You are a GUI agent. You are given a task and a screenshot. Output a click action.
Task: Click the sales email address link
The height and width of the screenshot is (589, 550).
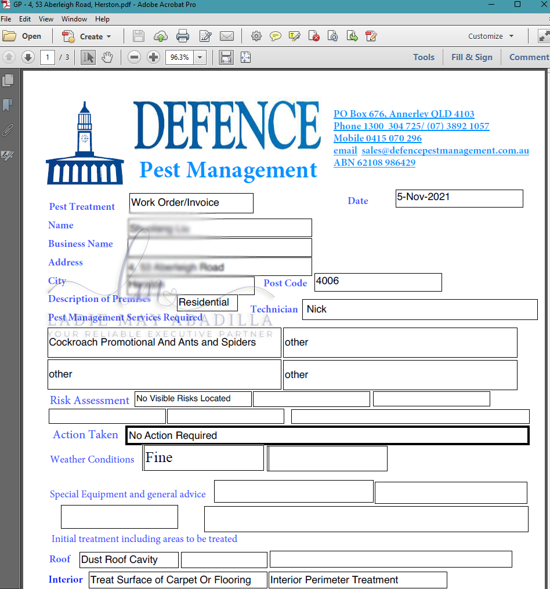point(445,151)
